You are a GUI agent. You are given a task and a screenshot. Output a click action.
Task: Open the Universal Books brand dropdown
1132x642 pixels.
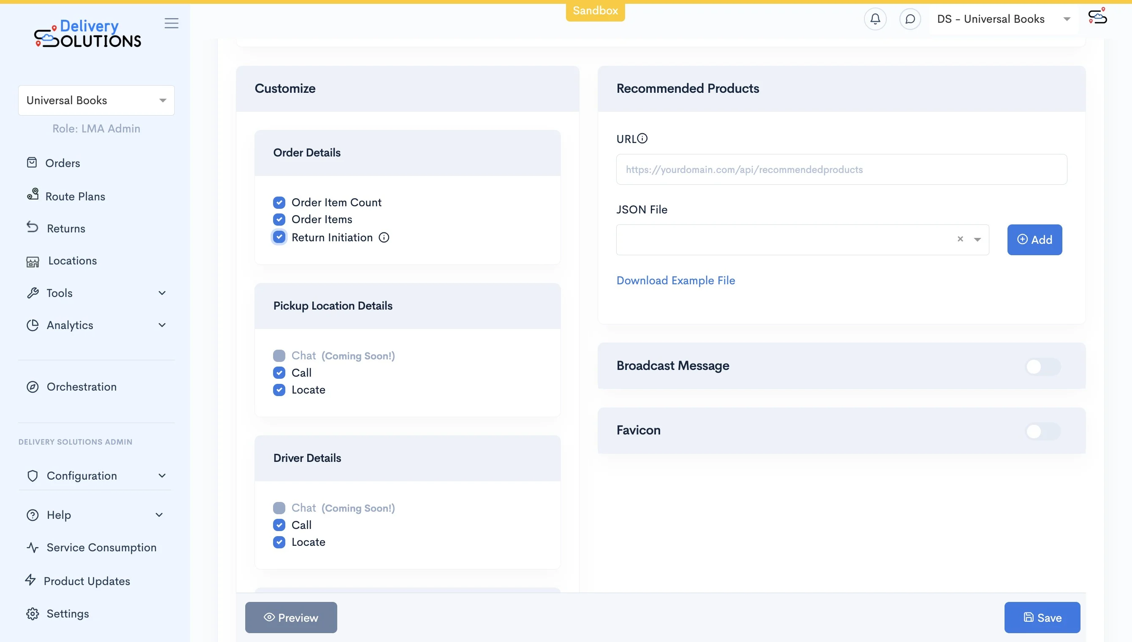96,100
